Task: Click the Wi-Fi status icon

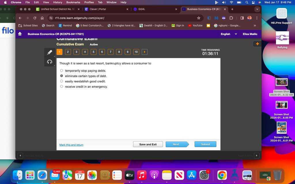Action: tap(231, 2)
